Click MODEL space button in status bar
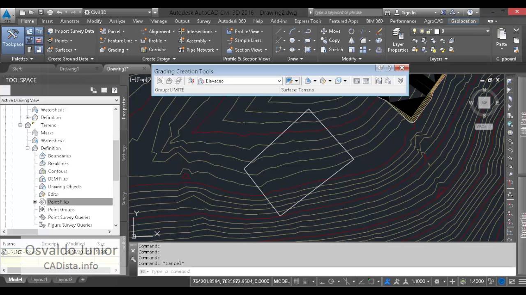This screenshot has height=295, width=526. (x=281, y=281)
